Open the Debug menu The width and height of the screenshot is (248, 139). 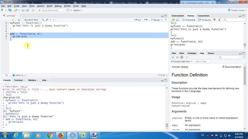pos(58,6)
